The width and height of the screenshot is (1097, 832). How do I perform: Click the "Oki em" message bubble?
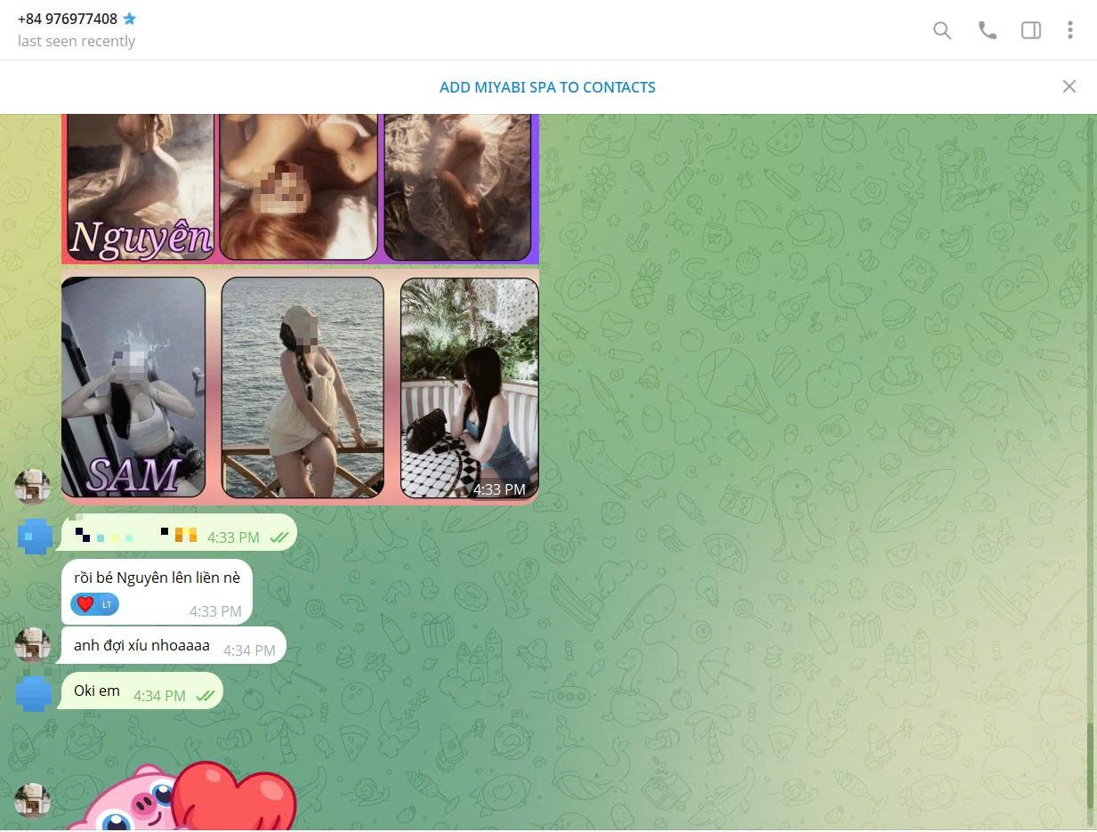[140, 691]
